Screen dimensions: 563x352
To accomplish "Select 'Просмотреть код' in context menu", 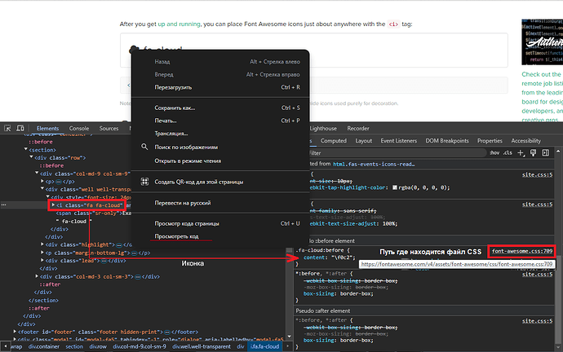I will (x=177, y=236).
